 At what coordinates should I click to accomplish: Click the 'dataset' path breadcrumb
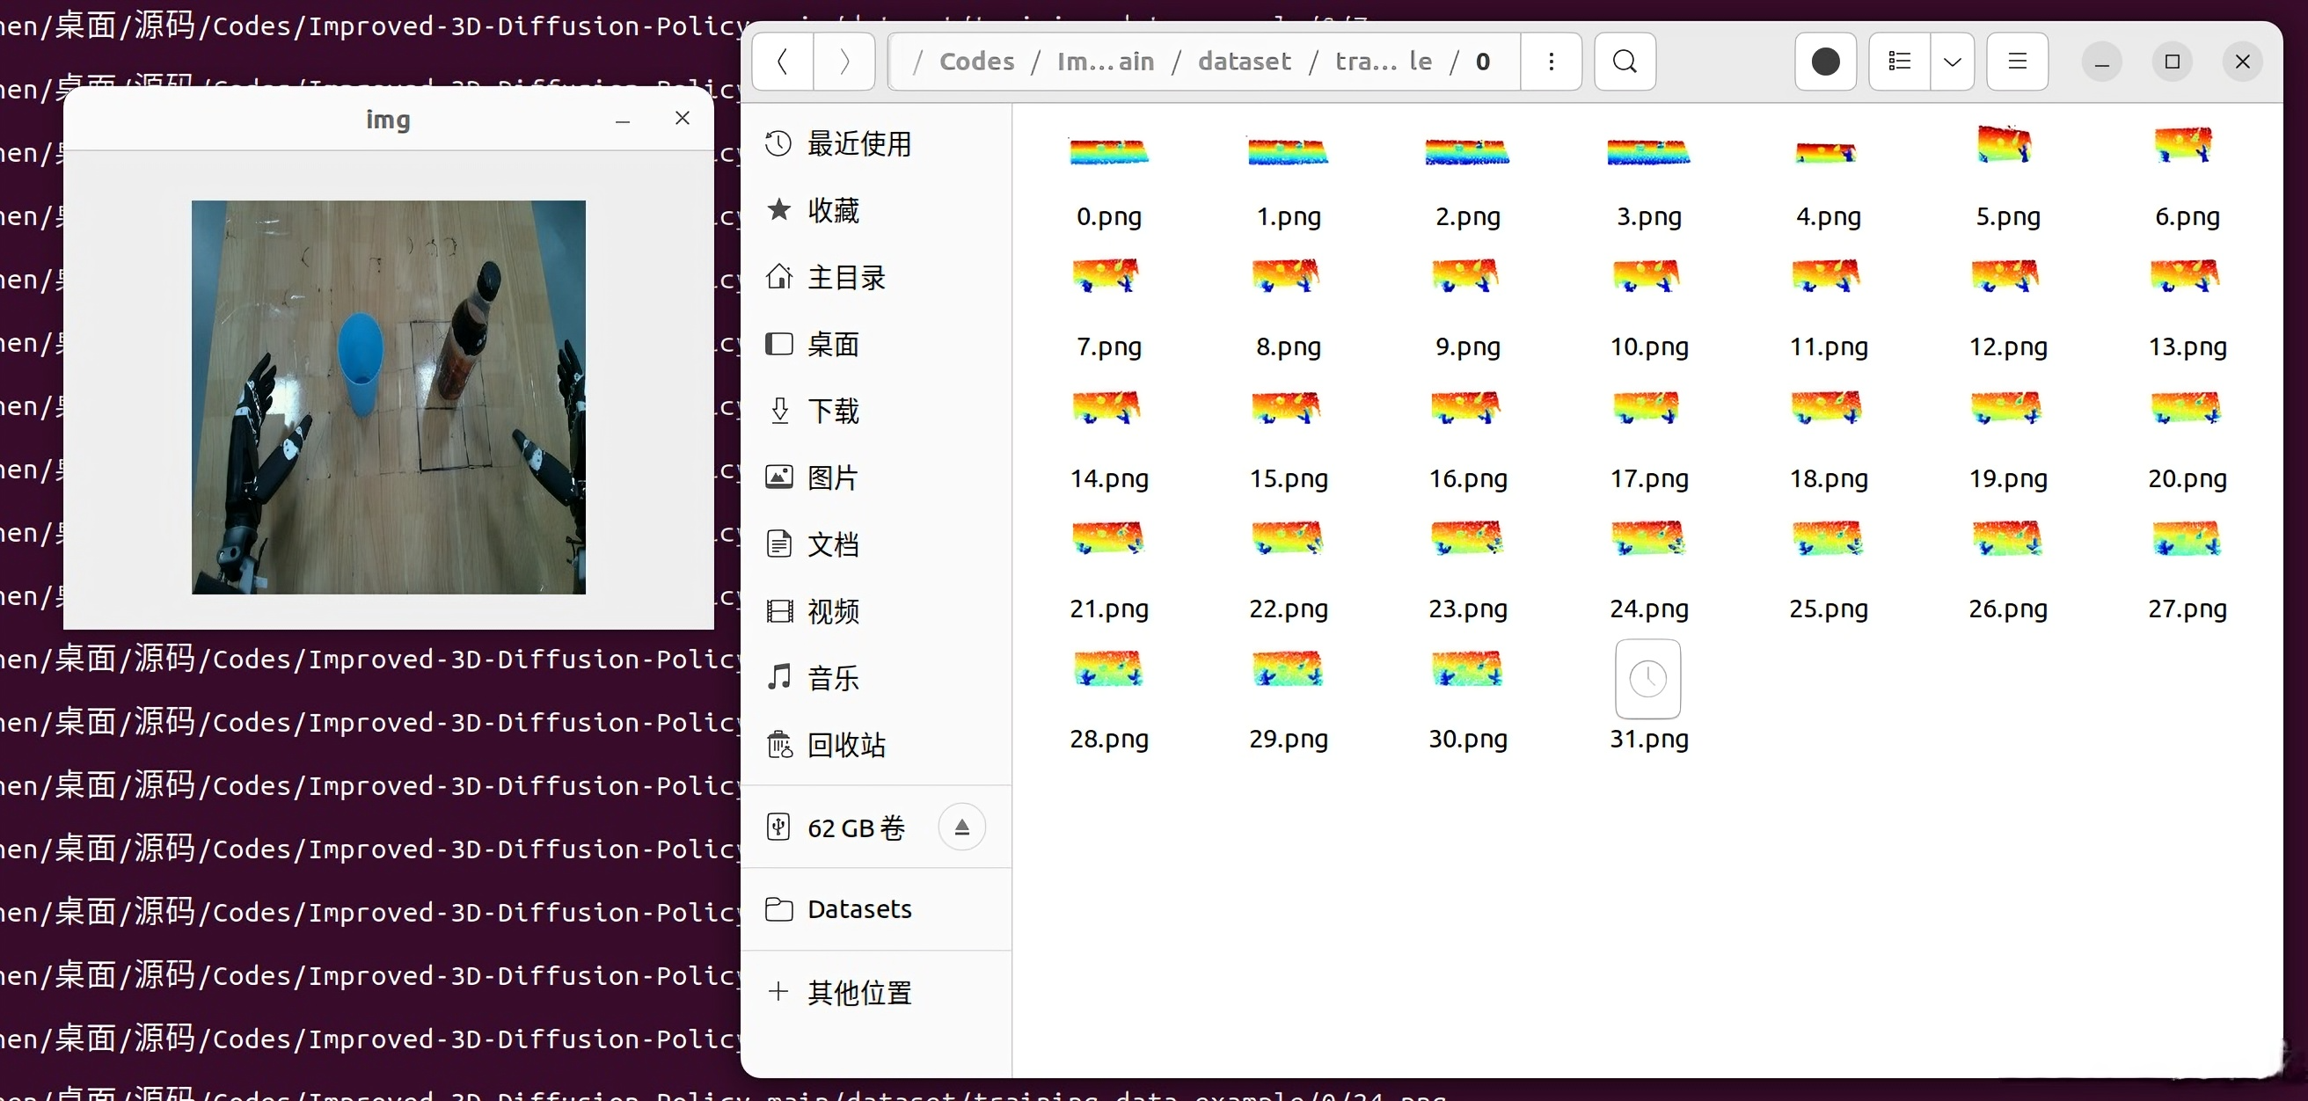click(x=1244, y=61)
